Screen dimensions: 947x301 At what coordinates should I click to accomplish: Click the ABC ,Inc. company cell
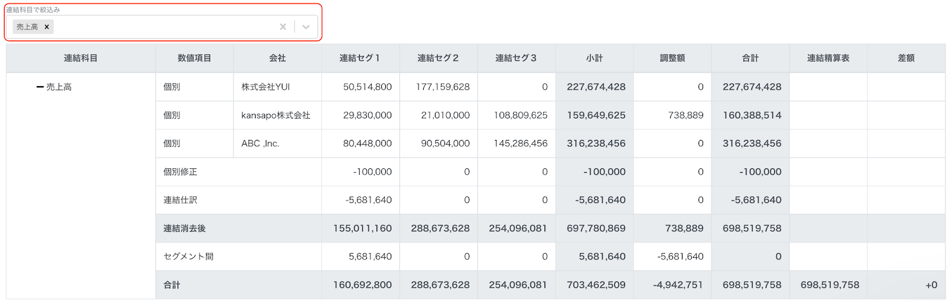pos(278,143)
